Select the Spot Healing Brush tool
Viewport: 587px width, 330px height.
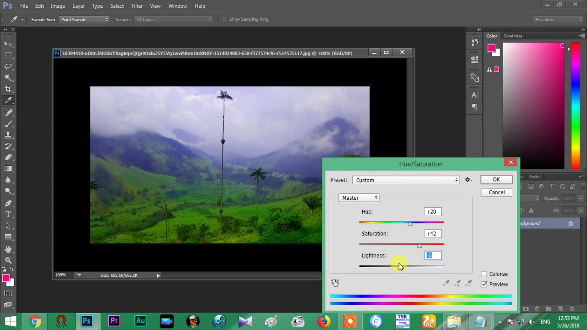[8, 113]
